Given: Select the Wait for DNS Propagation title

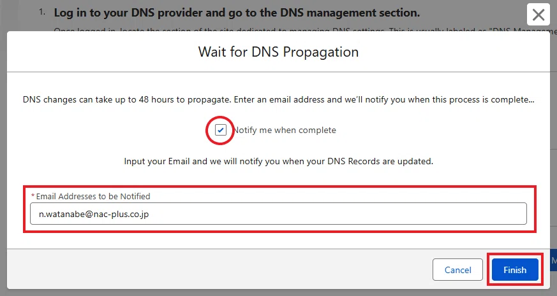Looking at the screenshot, I should (278, 52).
